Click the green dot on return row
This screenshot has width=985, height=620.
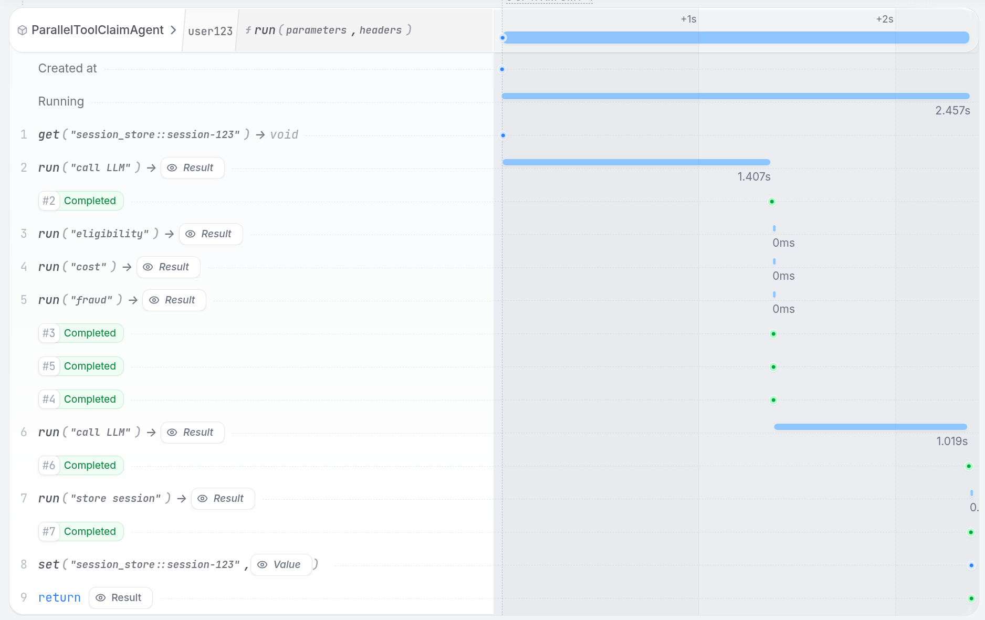[971, 598]
